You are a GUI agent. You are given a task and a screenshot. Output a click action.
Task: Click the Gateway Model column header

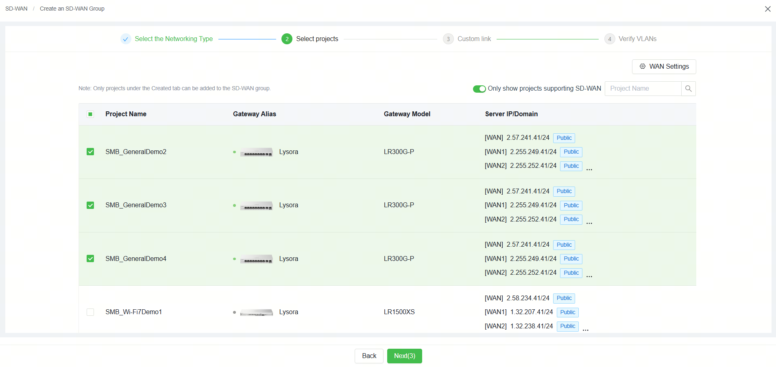pos(407,114)
